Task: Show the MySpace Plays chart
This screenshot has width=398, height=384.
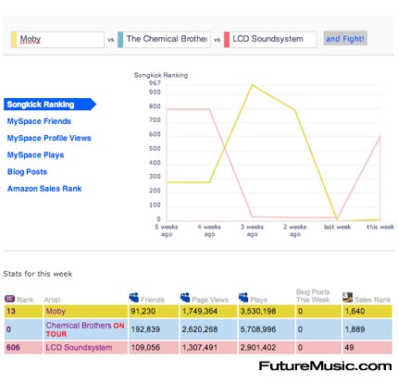Action: tap(35, 155)
